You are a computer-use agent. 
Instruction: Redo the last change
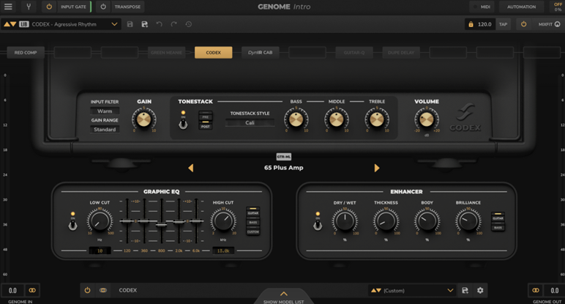[x=173, y=24]
